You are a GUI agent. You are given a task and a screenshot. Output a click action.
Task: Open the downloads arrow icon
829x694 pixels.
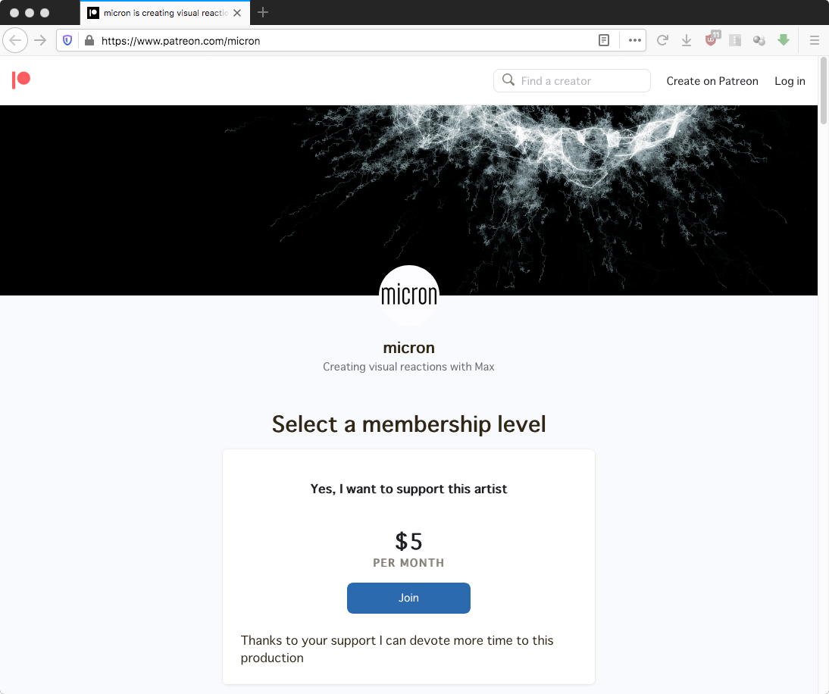pyautogui.click(x=687, y=40)
